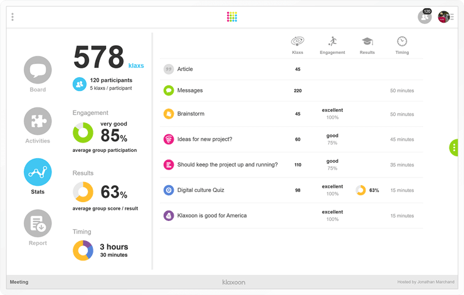Click the green Engagement donut chart
Image resolution: width=464 pixels, height=295 pixels.
[x=83, y=133]
